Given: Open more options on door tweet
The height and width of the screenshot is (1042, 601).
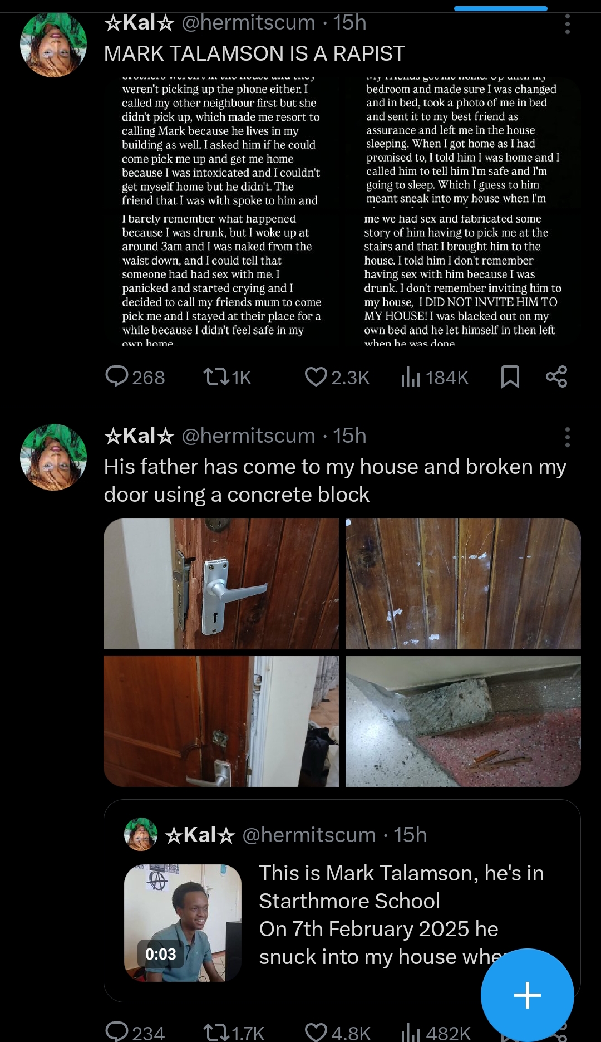Looking at the screenshot, I should [567, 437].
